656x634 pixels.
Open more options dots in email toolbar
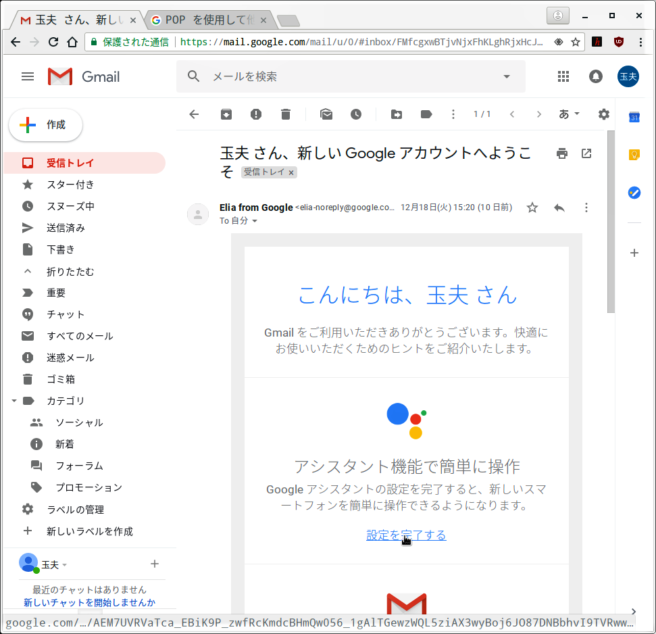[453, 114]
